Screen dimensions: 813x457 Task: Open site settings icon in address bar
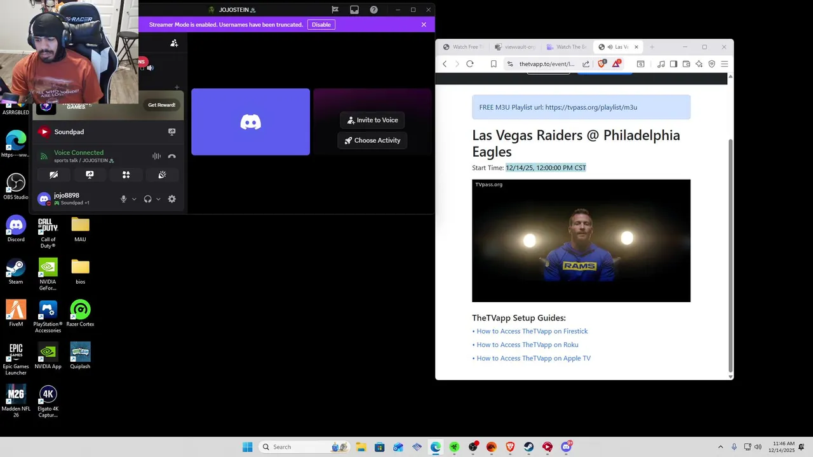[509, 64]
